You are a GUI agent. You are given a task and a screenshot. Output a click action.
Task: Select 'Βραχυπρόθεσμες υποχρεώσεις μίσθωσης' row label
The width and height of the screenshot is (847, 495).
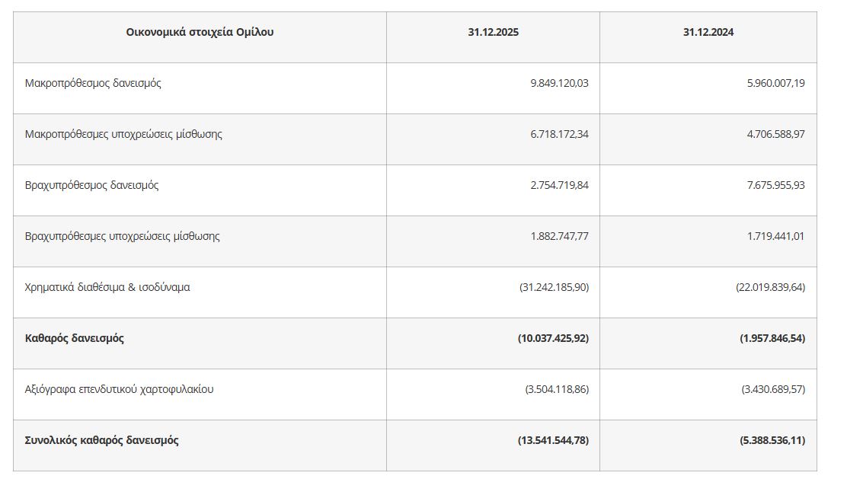click(x=123, y=236)
